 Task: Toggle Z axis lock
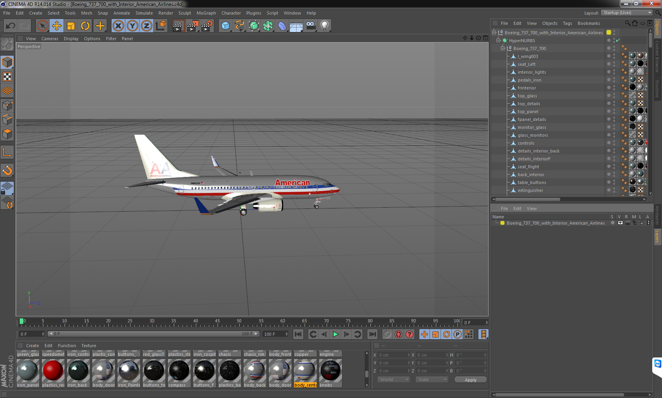147,26
